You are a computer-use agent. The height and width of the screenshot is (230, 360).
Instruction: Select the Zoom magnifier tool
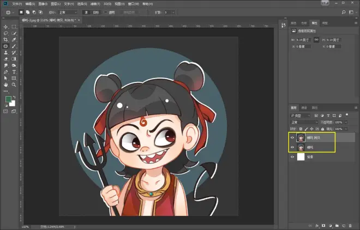[14, 85]
